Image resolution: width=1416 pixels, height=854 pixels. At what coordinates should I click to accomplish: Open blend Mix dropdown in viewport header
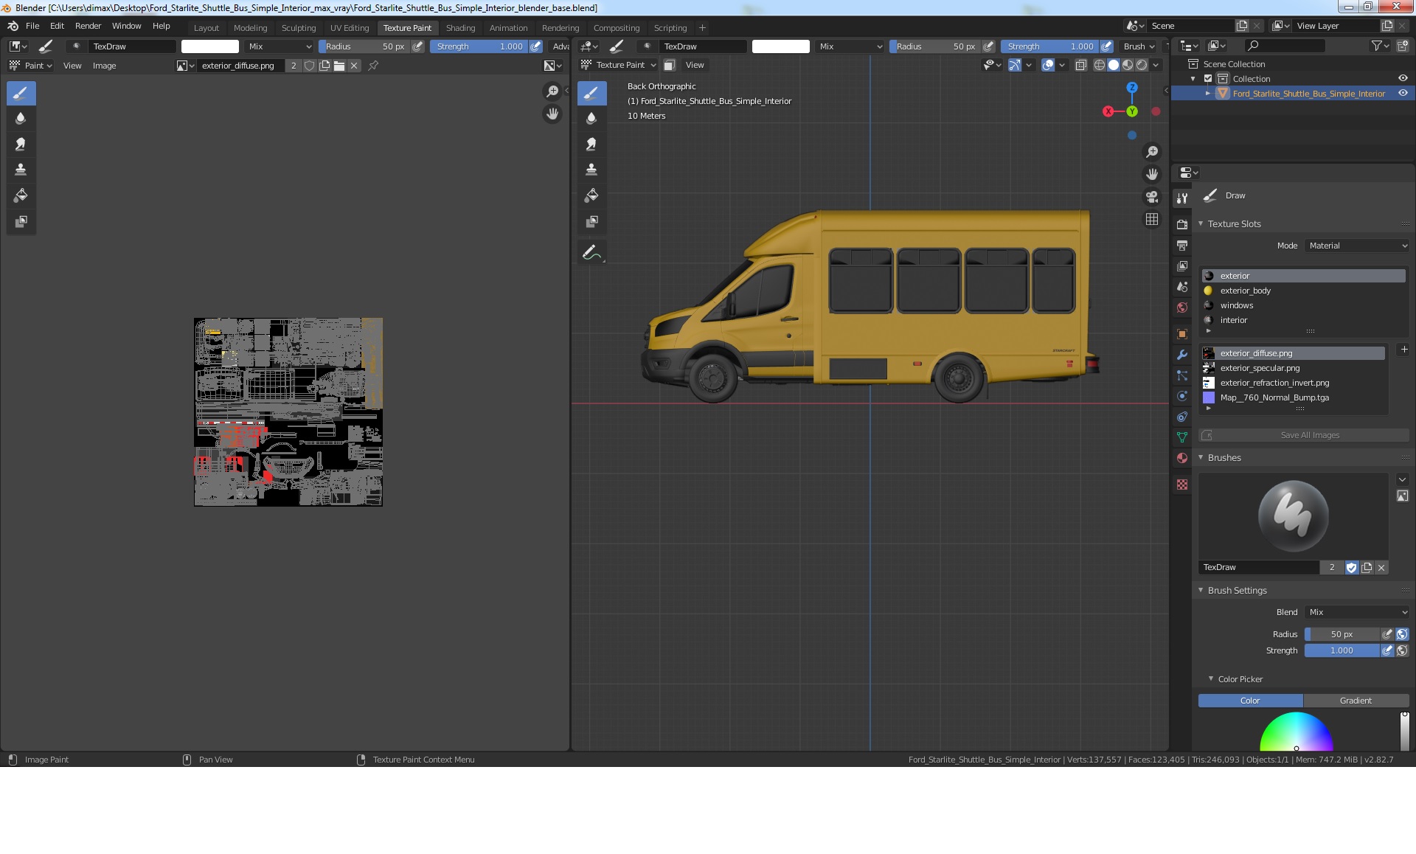coord(850,46)
